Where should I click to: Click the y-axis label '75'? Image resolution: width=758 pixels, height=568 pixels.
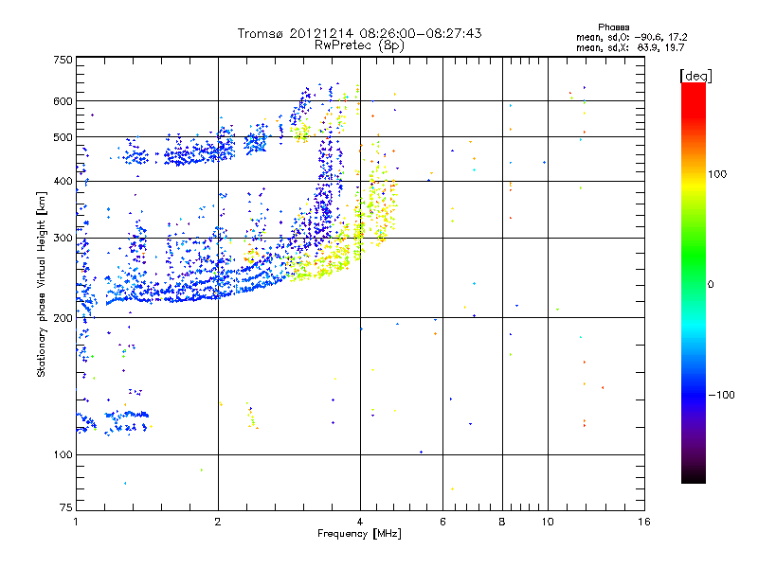(66, 507)
